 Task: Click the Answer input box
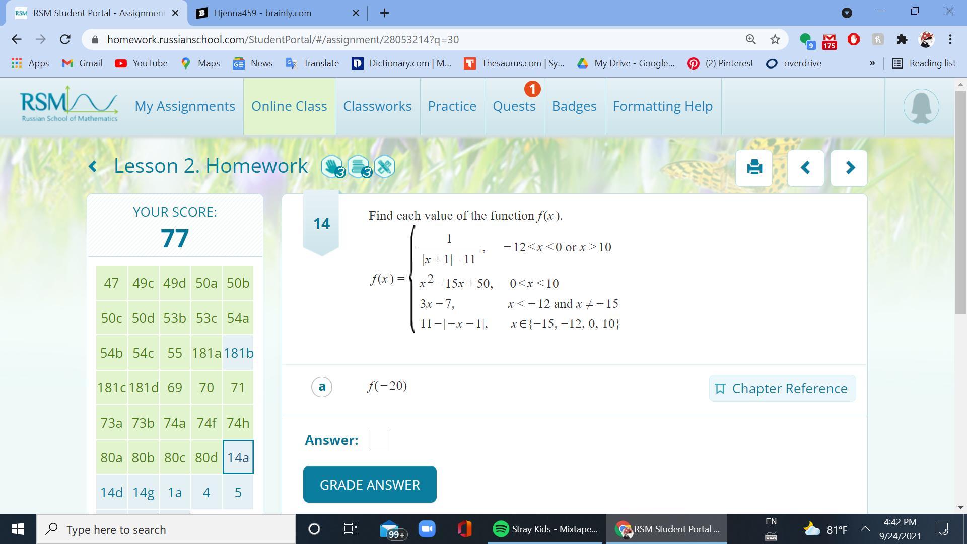coord(378,440)
